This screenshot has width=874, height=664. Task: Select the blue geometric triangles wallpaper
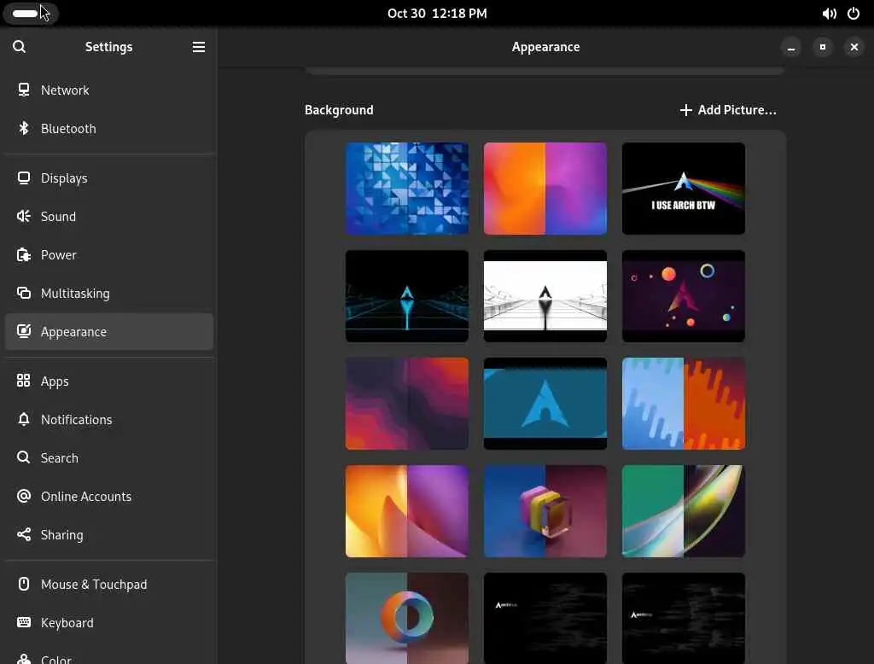407,189
